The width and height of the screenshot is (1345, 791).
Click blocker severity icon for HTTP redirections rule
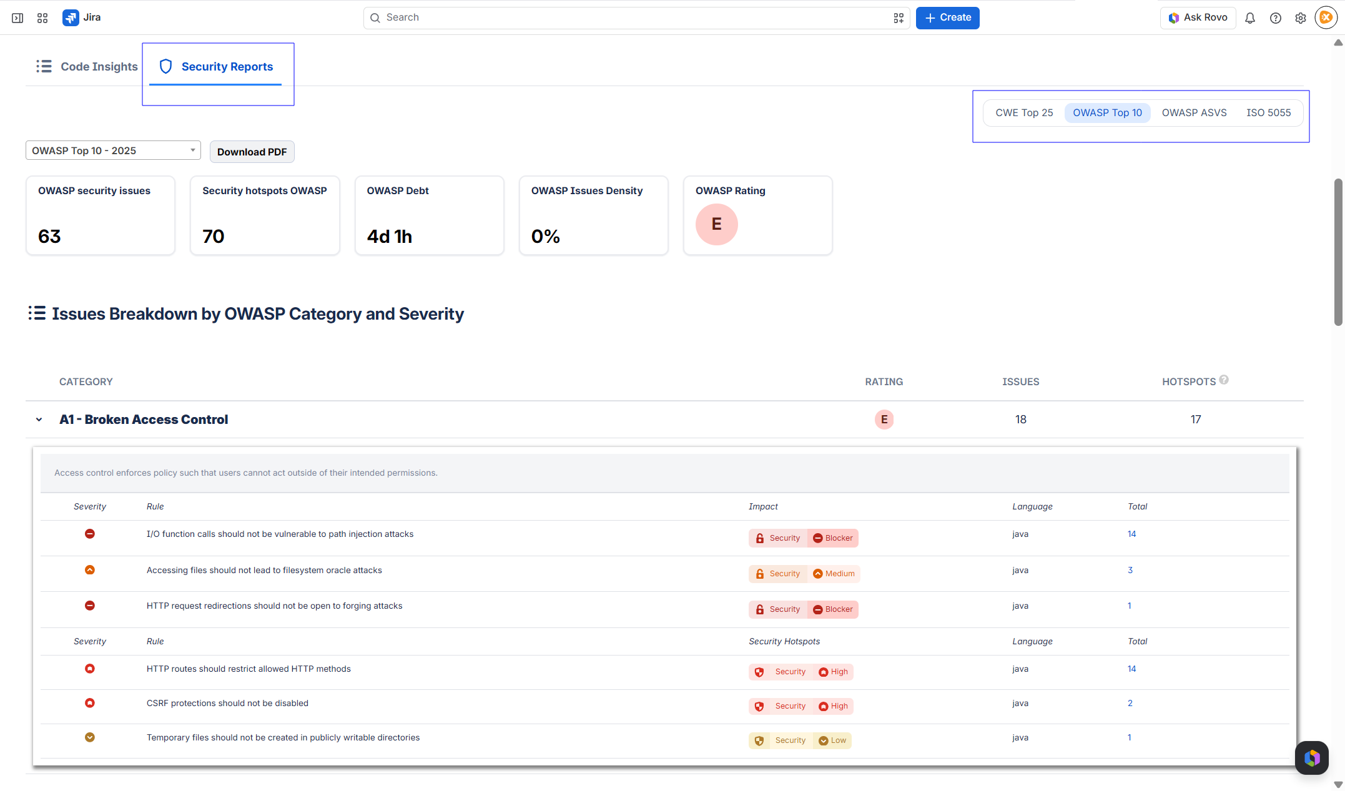90,606
